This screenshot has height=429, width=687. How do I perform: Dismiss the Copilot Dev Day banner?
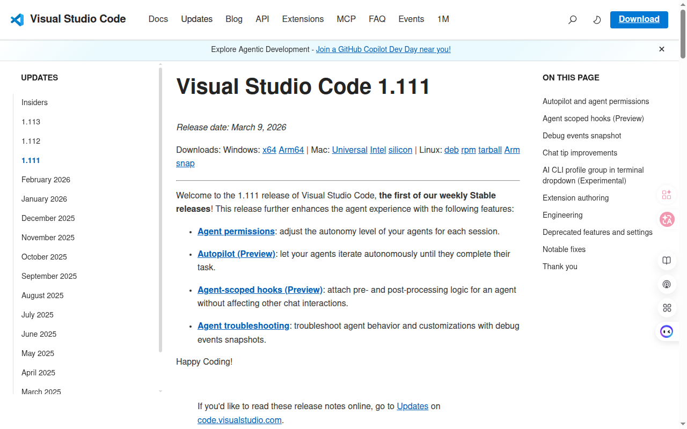[662, 49]
